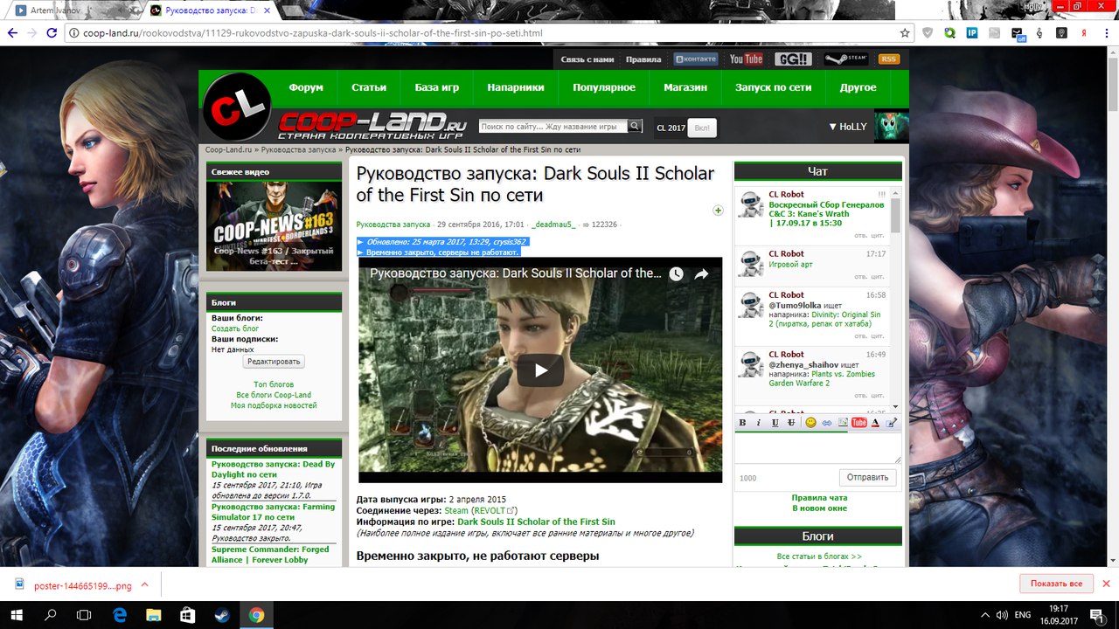Pick chat text color with the 'A' icon
This screenshot has width=1119, height=629.
(x=875, y=423)
